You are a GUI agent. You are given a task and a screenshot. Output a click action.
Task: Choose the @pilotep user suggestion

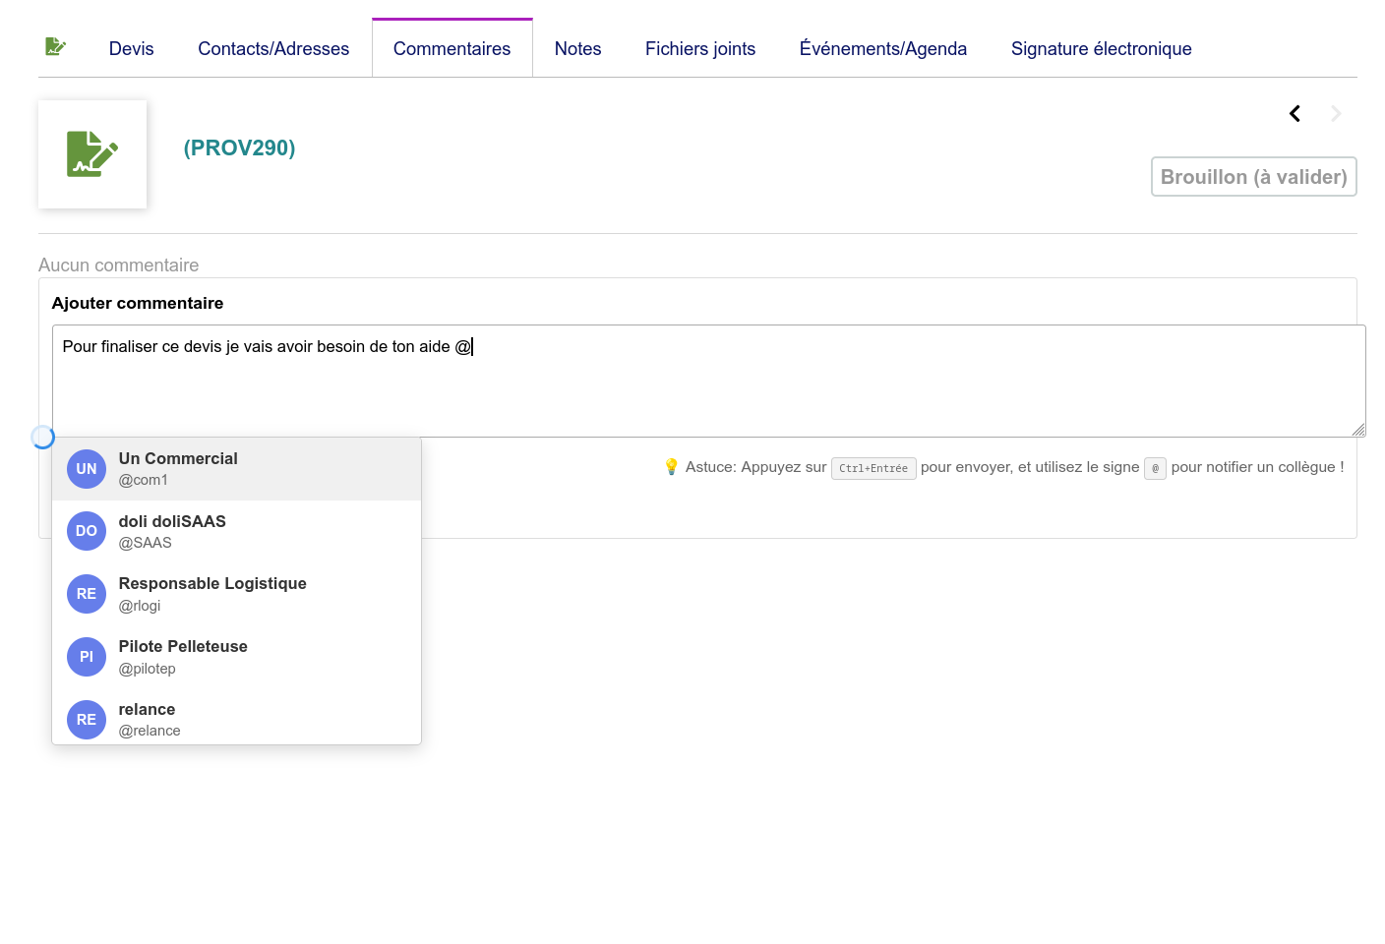[183, 657]
